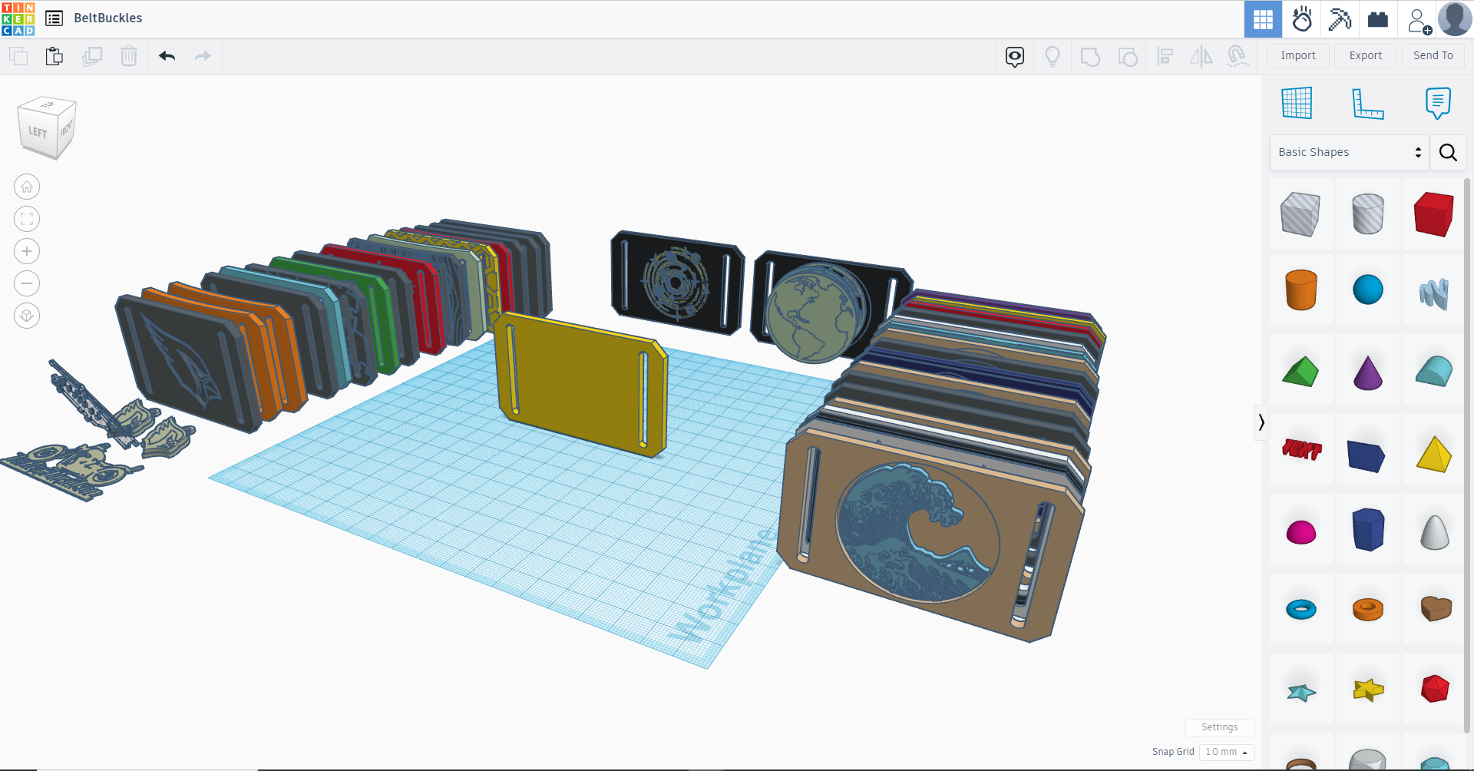This screenshot has height=771, width=1474.
Task: Open the Sim Lab icon
Action: click(x=1302, y=19)
